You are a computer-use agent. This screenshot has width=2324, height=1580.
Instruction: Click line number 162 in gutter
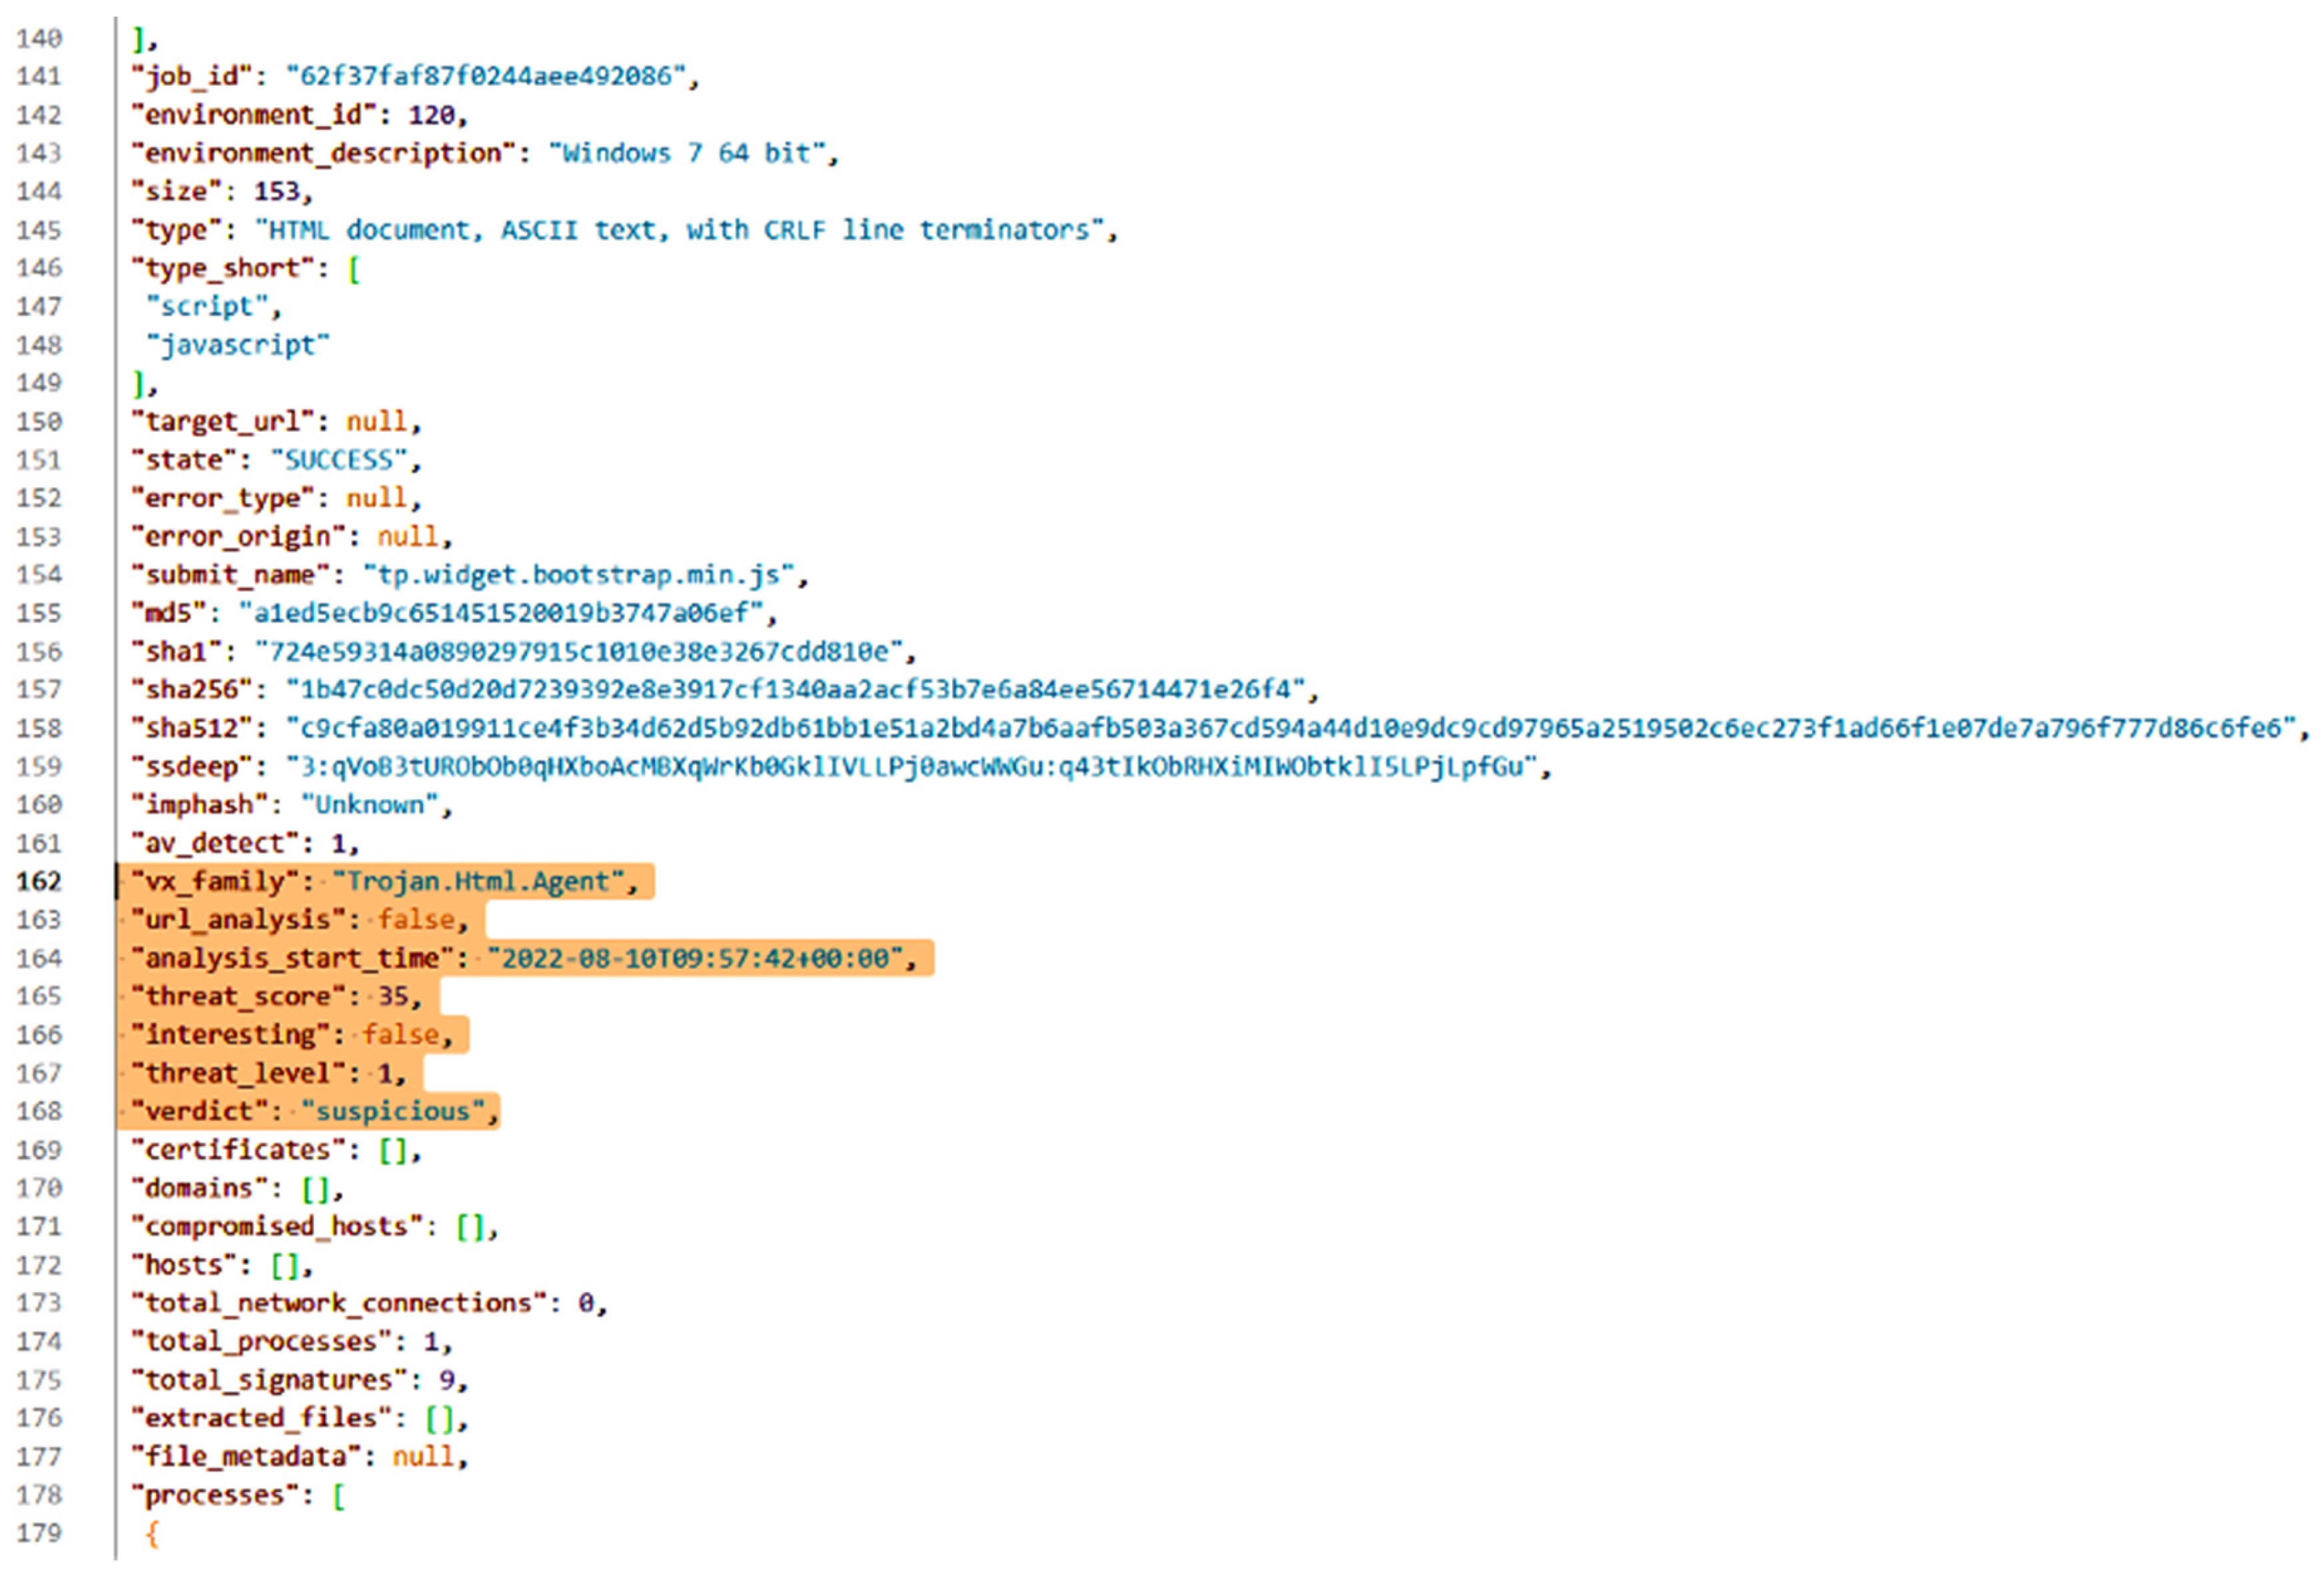coord(39,881)
